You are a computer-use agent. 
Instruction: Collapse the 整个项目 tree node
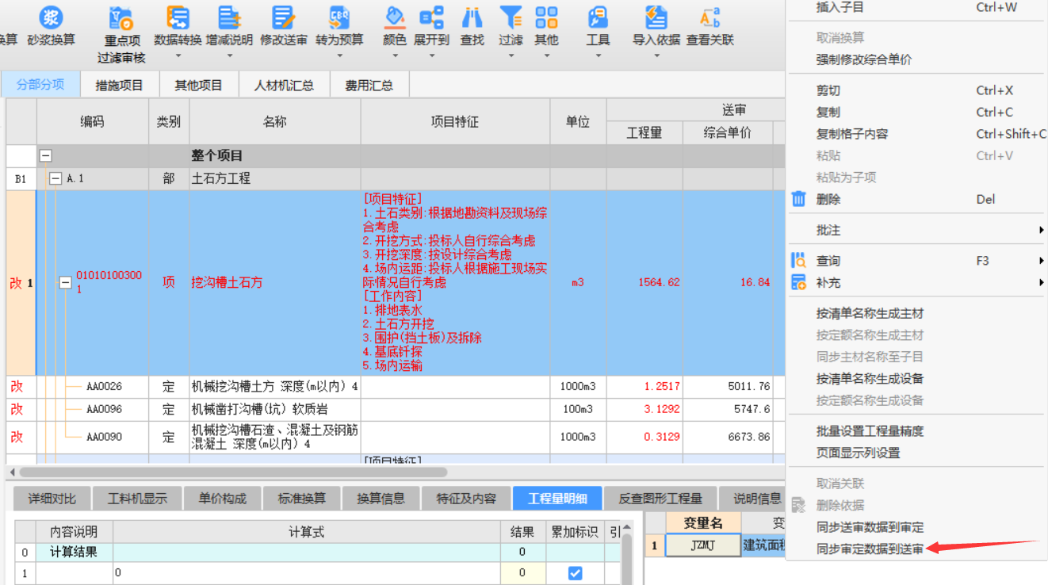pos(45,156)
